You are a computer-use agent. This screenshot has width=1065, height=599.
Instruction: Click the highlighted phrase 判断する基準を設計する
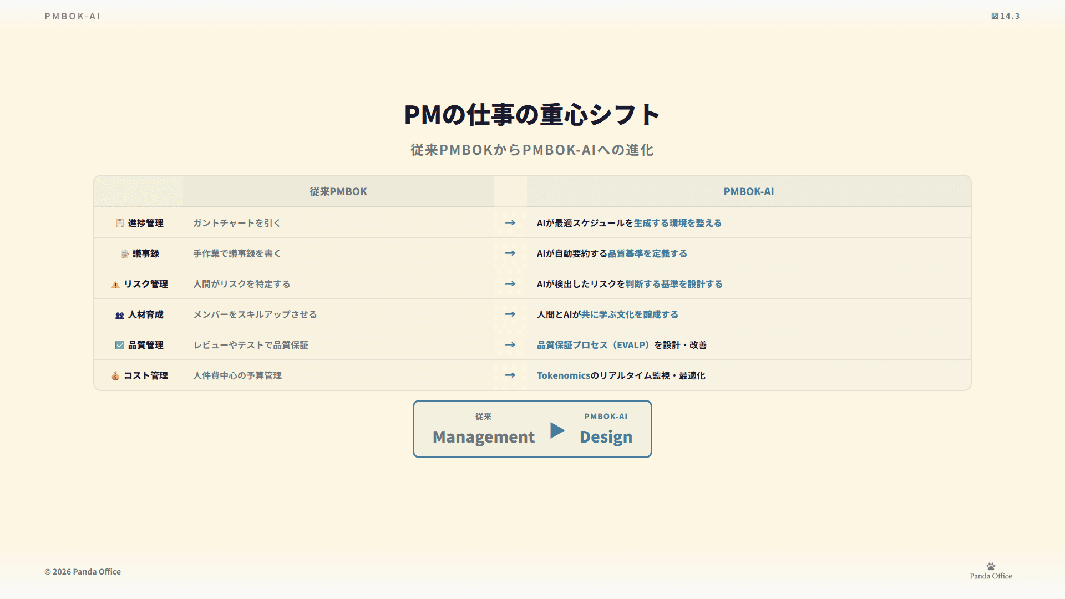(674, 284)
